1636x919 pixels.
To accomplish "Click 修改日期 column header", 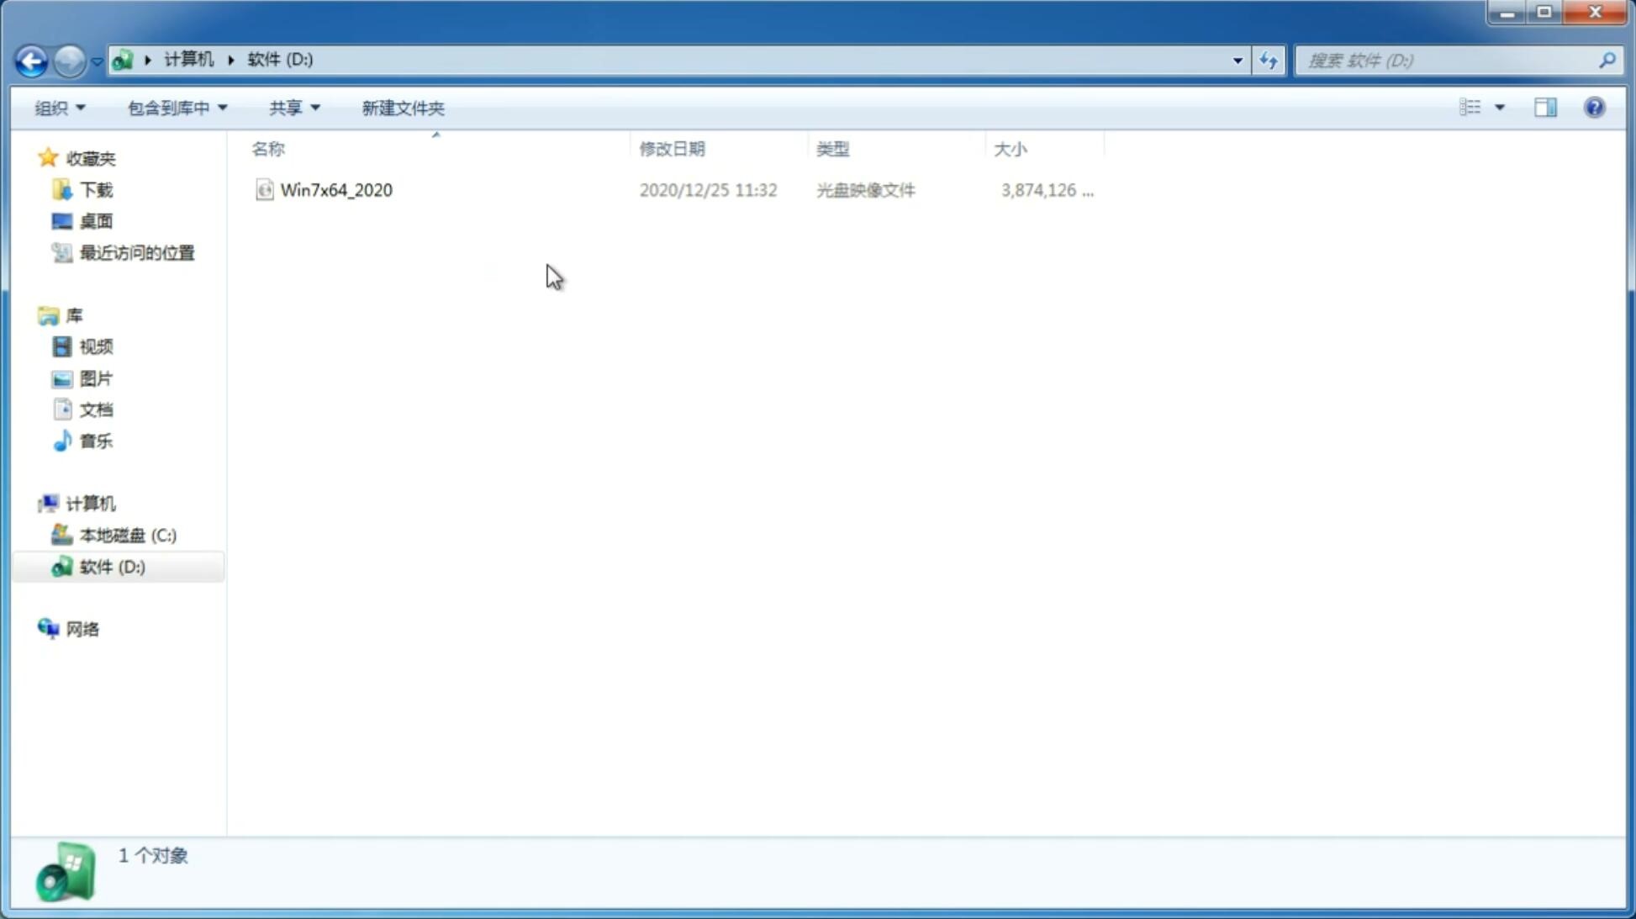I will tap(672, 148).
